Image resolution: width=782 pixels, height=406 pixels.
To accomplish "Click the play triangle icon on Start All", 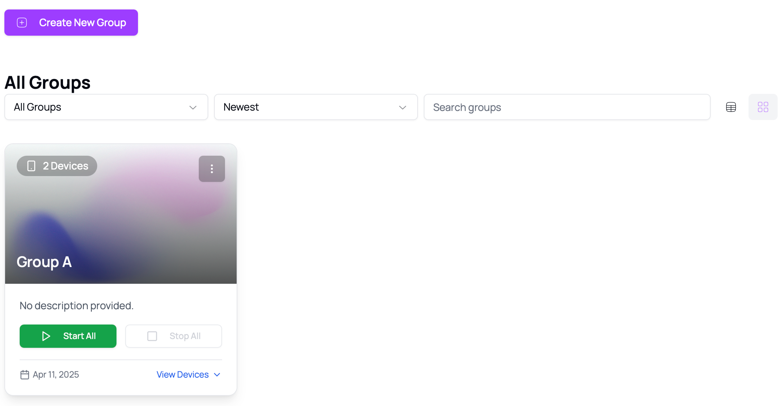I will (x=46, y=336).
